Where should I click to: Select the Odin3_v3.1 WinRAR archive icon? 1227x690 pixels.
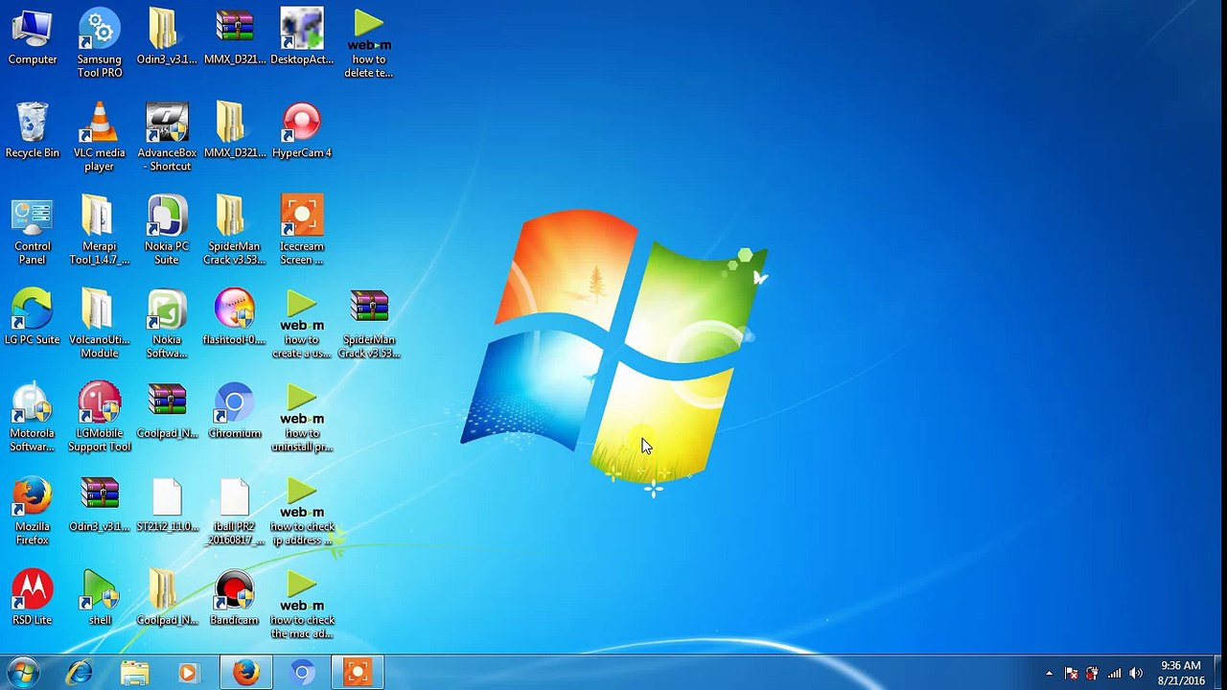100,505
